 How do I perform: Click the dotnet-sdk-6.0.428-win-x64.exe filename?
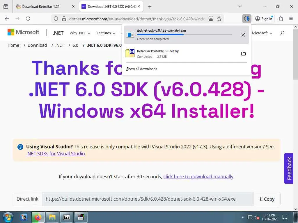tap(161, 30)
